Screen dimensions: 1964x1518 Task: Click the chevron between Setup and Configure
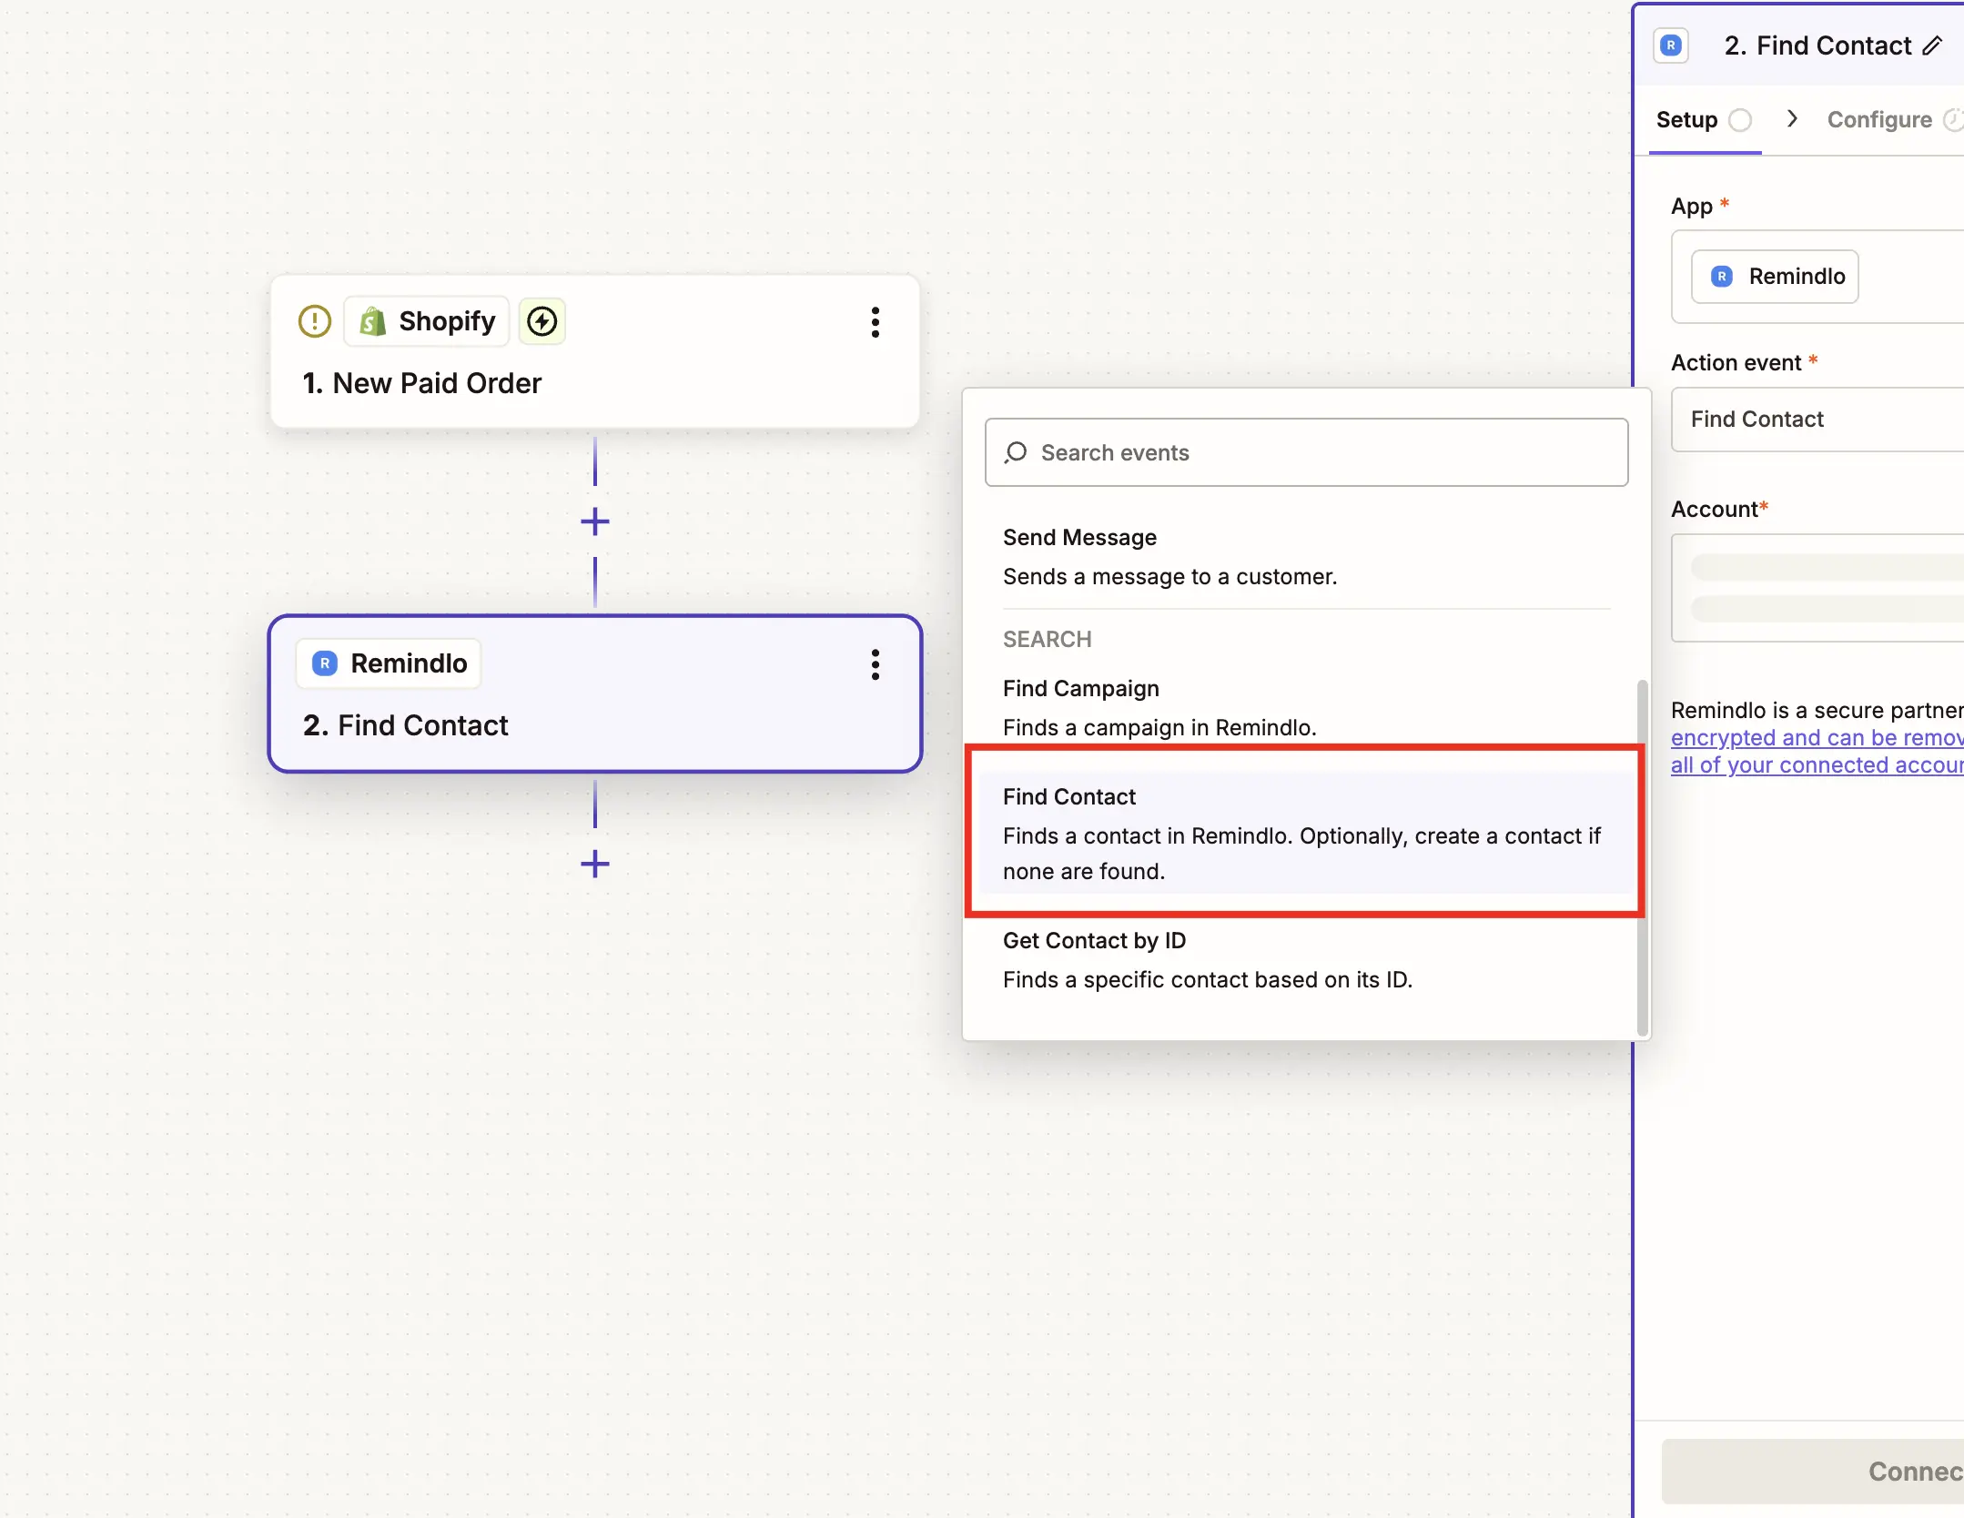[1792, 119]
